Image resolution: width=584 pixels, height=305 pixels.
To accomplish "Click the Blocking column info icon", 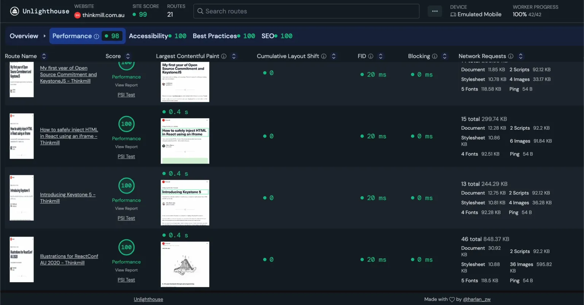I will [x=435, y=56].
